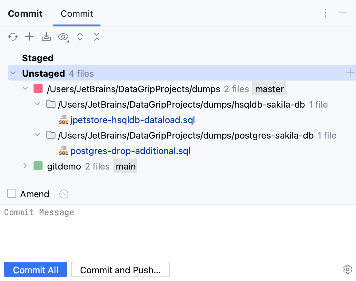Enable the Amend checkbox

12,193
